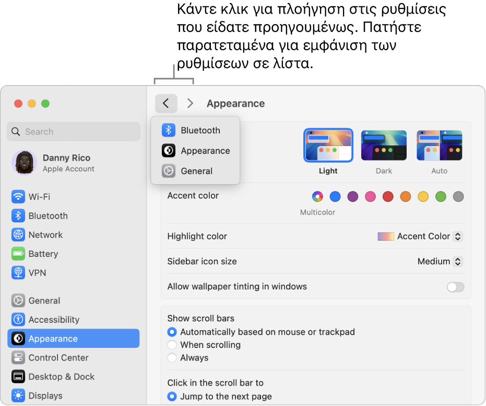Pick Multicolor accent color
486x406 pixels.
(317, 196)
